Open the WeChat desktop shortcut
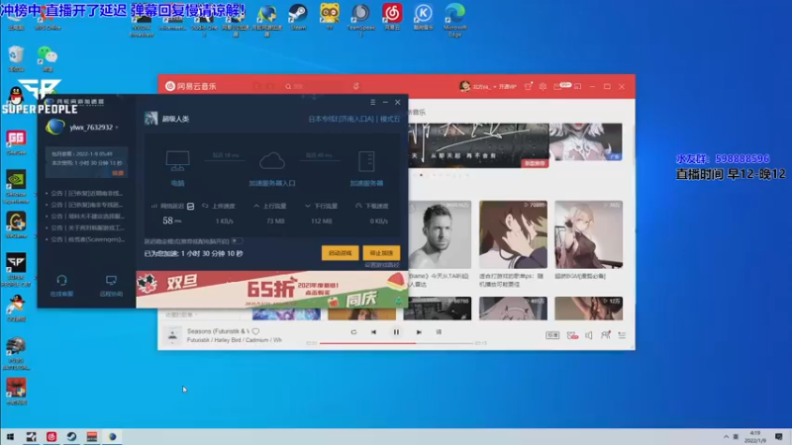Image resolution: width=792 pixels, height=445 pixels. [48, 58]
